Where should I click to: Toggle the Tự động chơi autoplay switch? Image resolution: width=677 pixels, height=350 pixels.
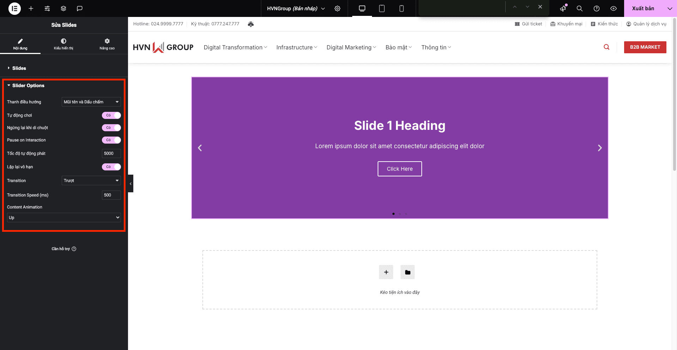pyautogui.click(x=111, y=115)
